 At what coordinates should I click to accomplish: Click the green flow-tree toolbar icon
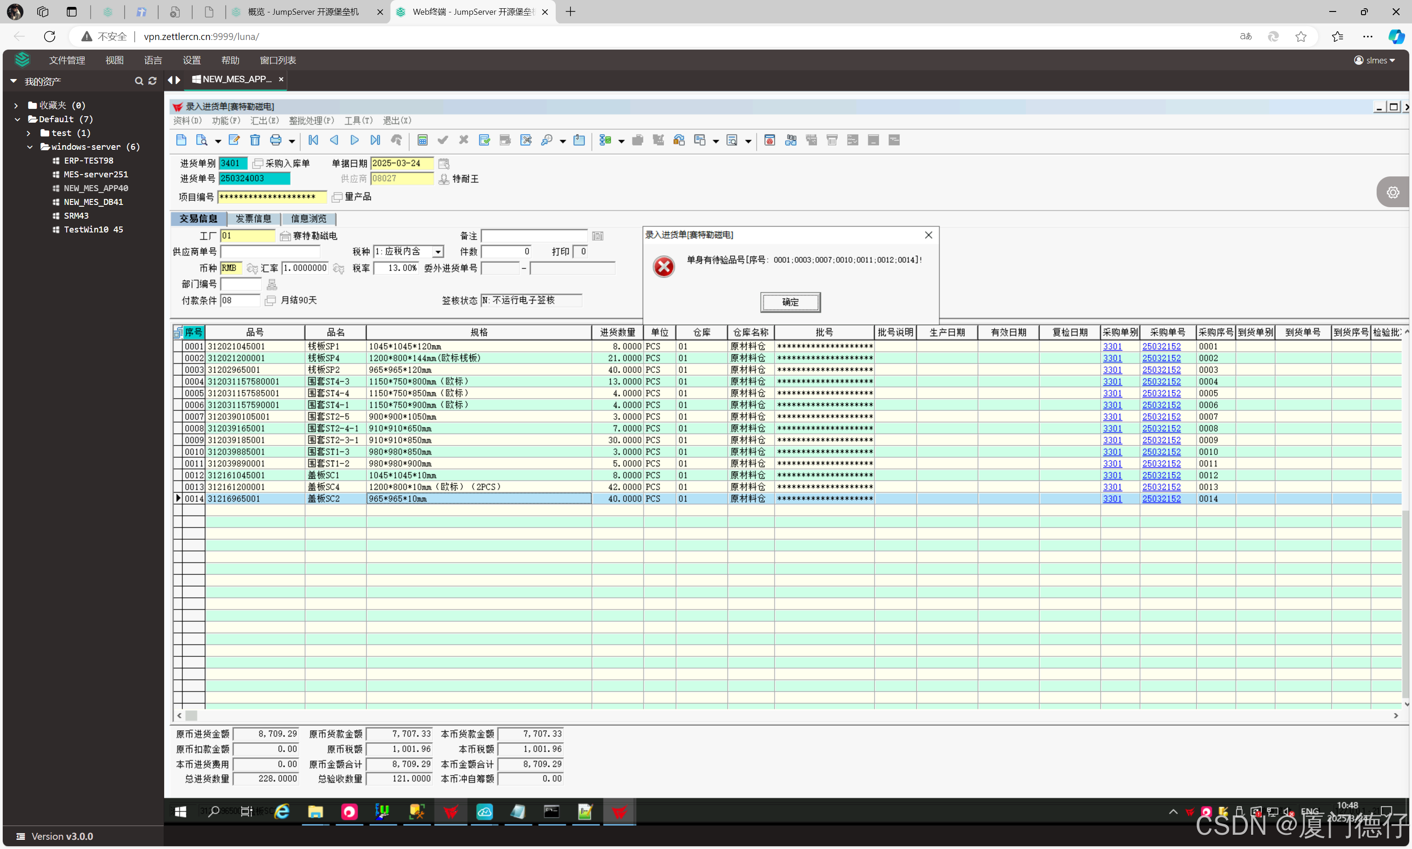[605, 140]
